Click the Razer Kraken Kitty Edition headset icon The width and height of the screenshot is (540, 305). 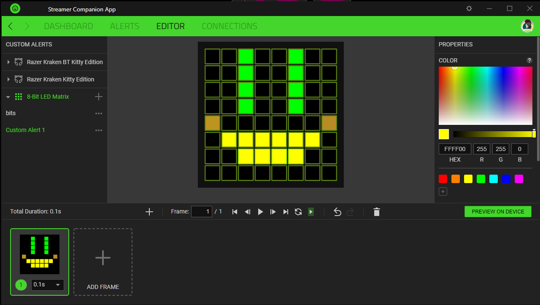19,79
